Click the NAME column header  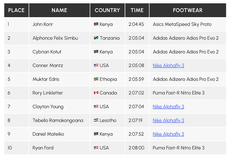59,10
